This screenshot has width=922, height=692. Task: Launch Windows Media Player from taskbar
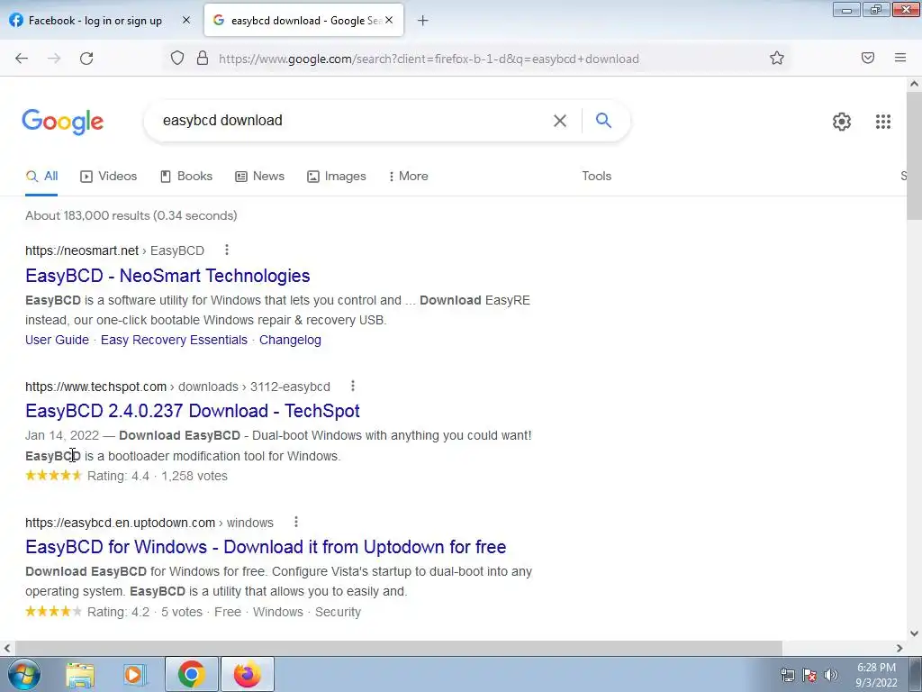[x=135, y=674]
